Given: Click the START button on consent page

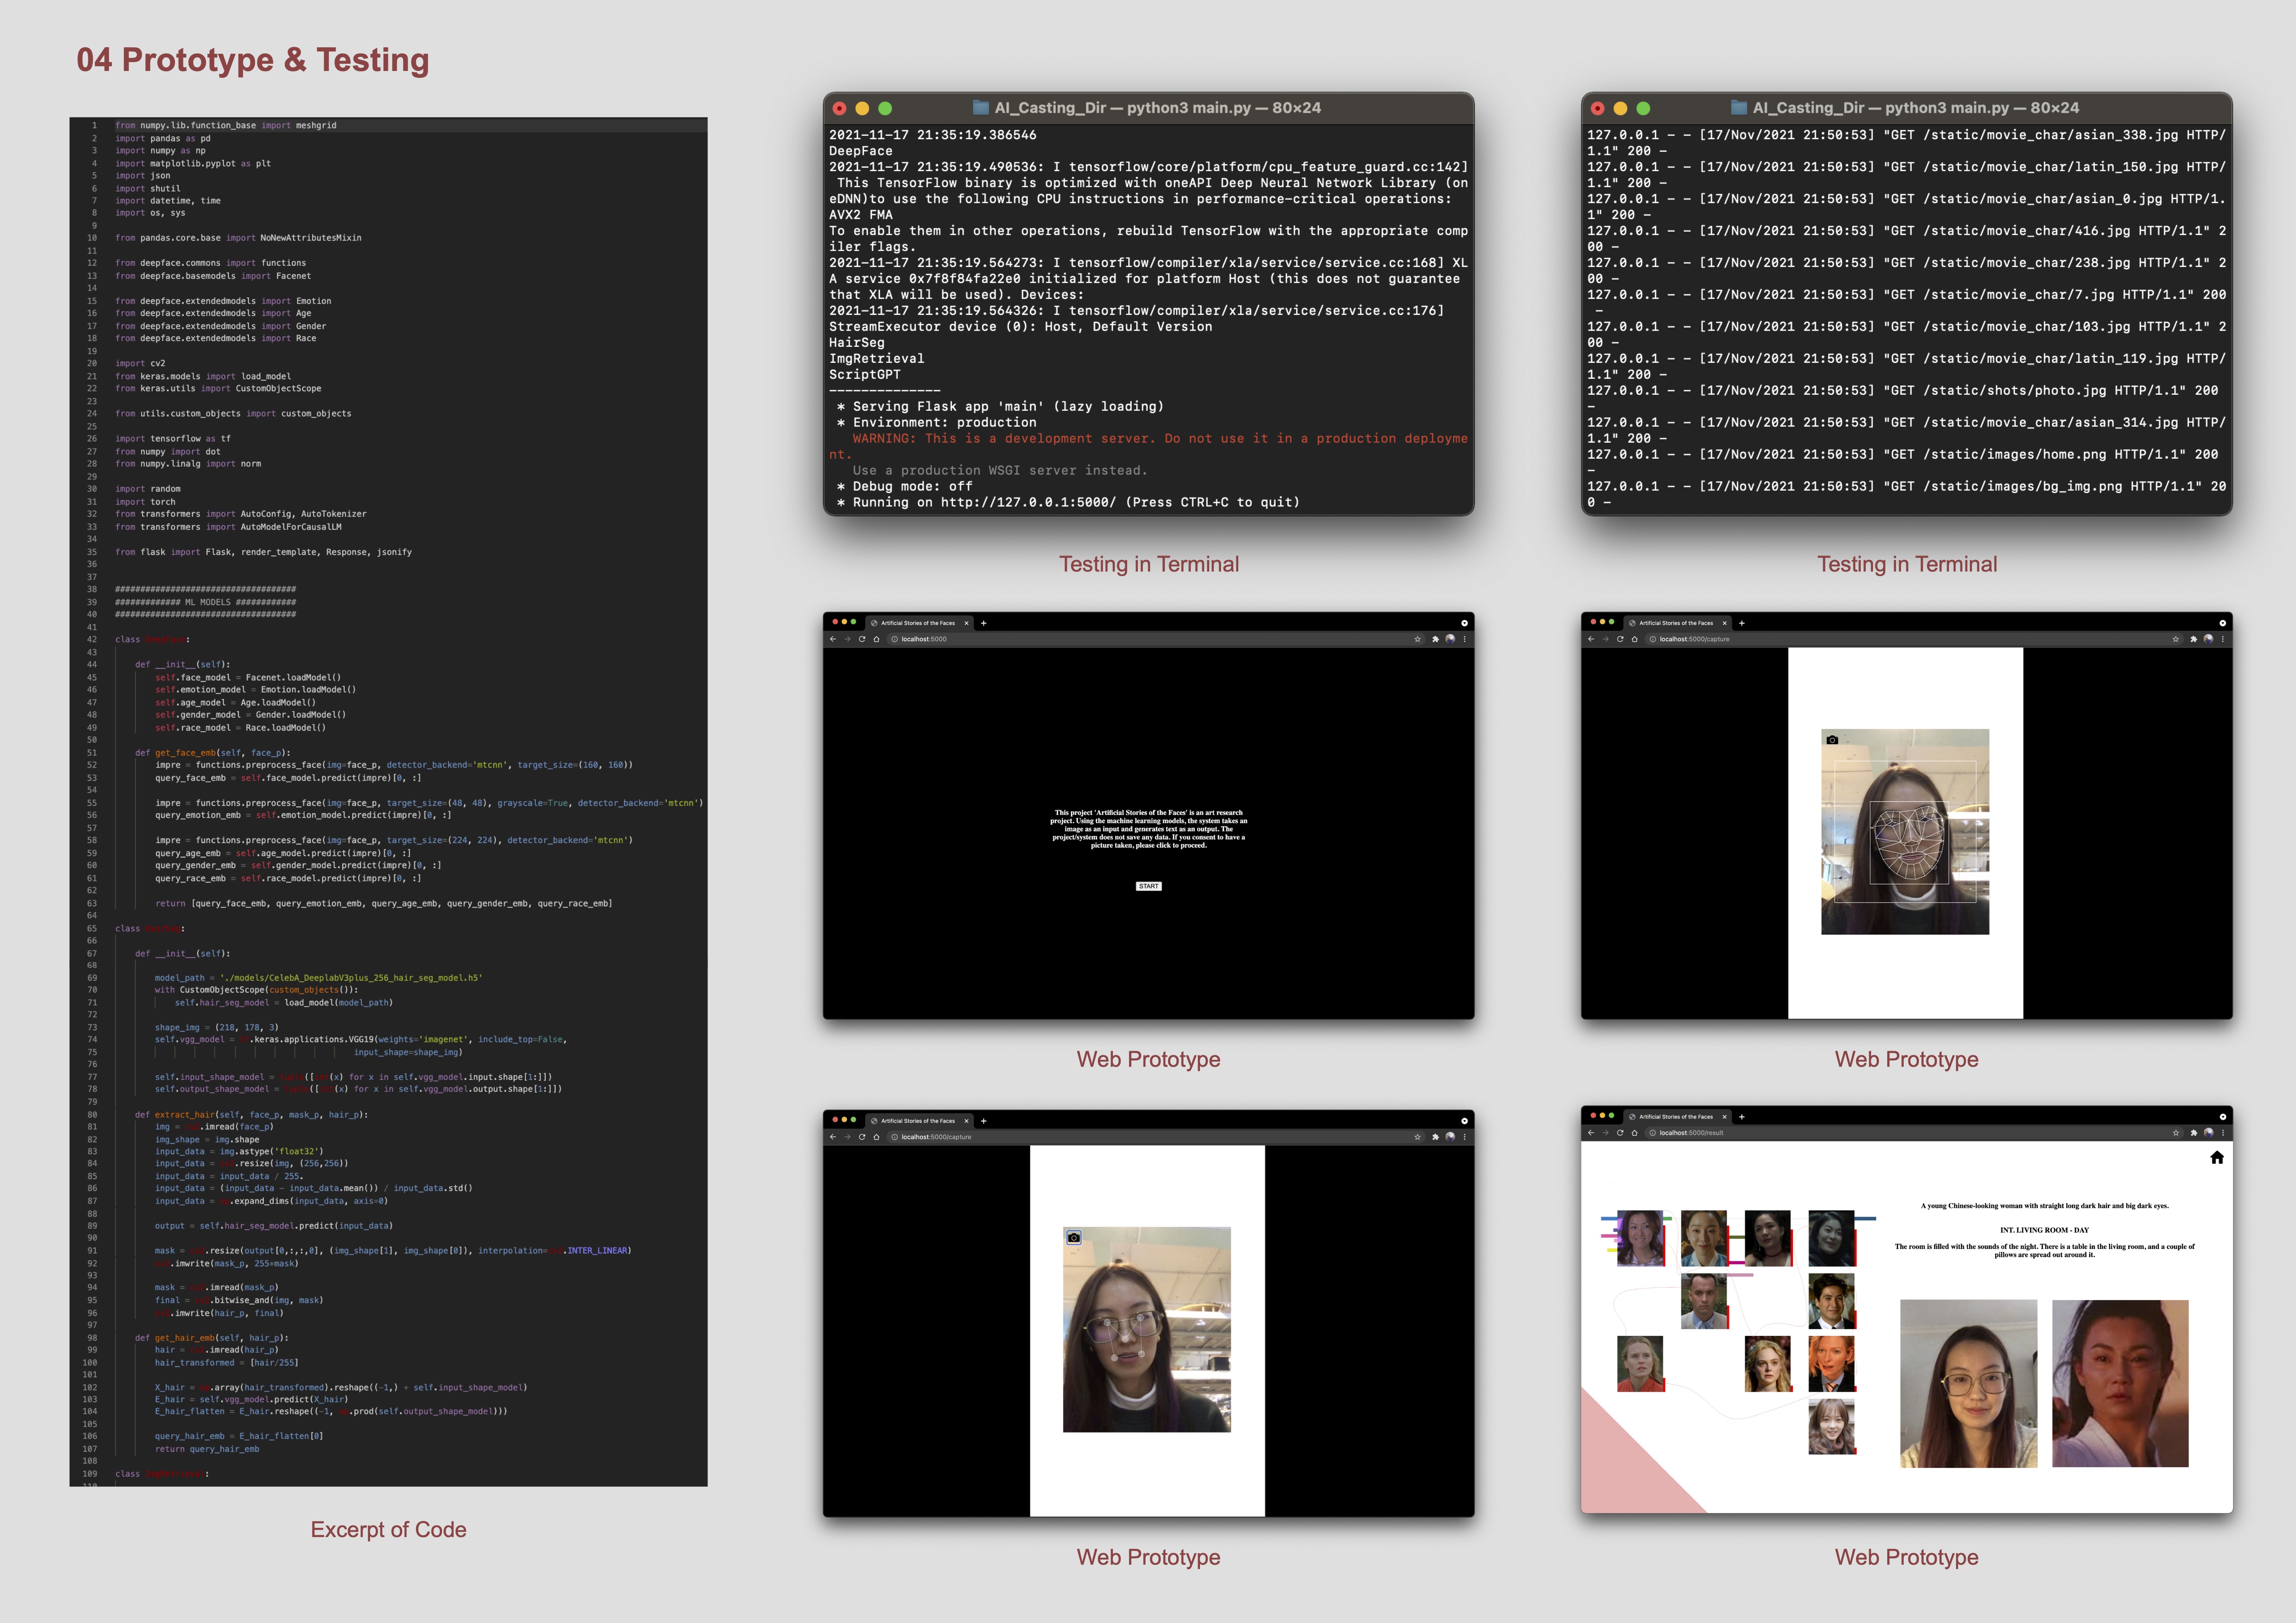Looking at the screenshot, I should click(x=1148, y=886).
